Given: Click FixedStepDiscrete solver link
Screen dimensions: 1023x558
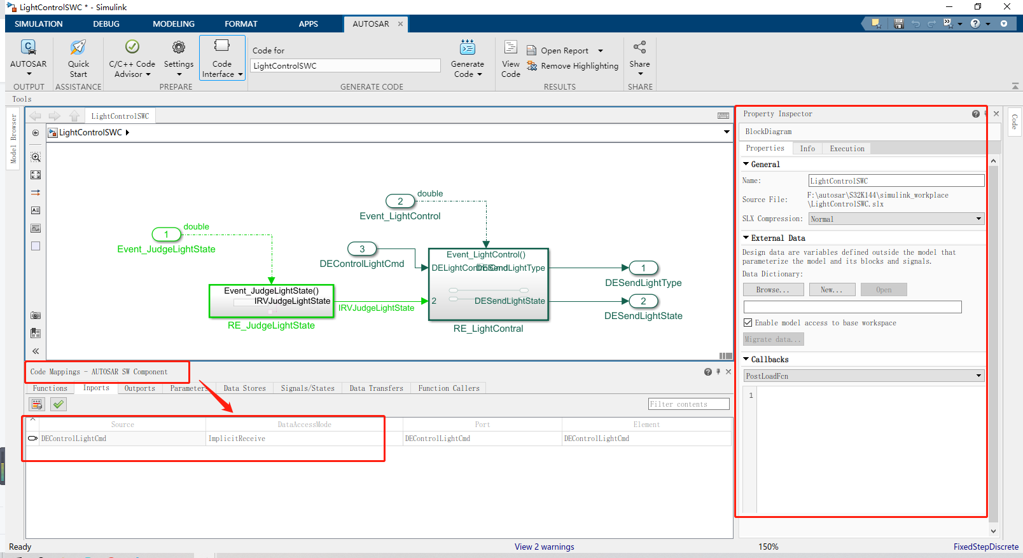Looking at the screenshot, I should [x=985, y=547].
